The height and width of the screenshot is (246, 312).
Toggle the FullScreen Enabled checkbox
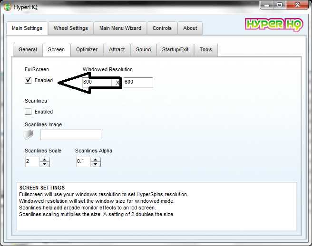(28, 80)
